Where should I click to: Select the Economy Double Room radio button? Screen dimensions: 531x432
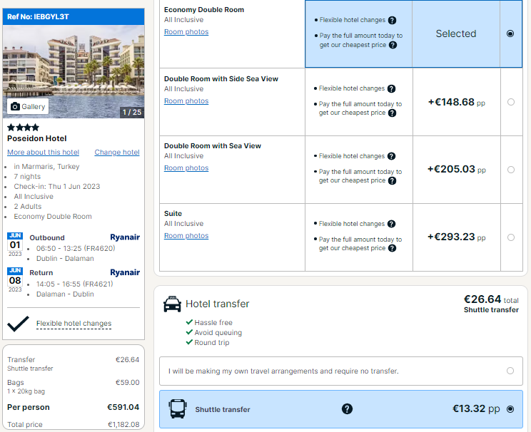coord(510,34)
